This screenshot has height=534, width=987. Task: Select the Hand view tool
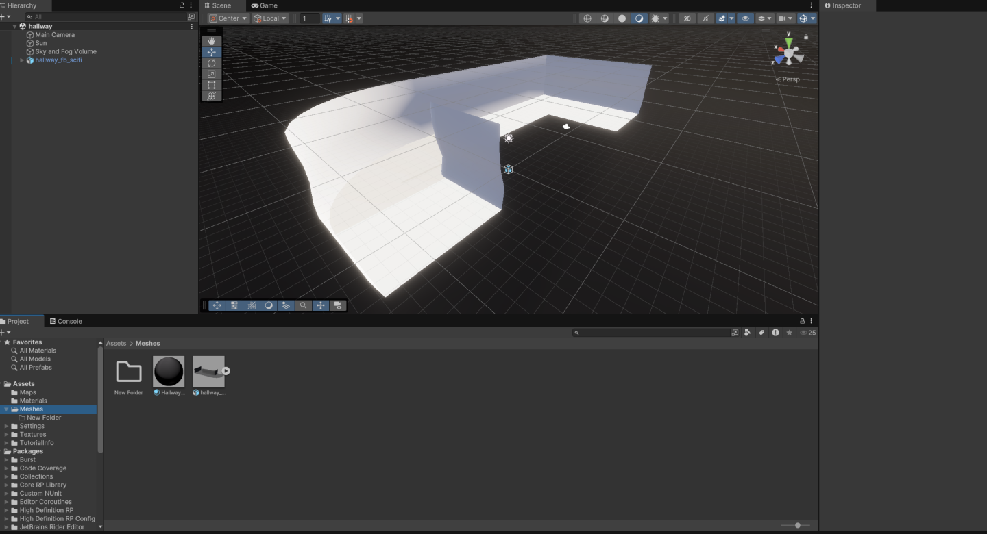(x=211, y=41)
